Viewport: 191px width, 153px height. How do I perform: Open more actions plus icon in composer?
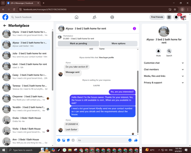(x=59, y=140)
